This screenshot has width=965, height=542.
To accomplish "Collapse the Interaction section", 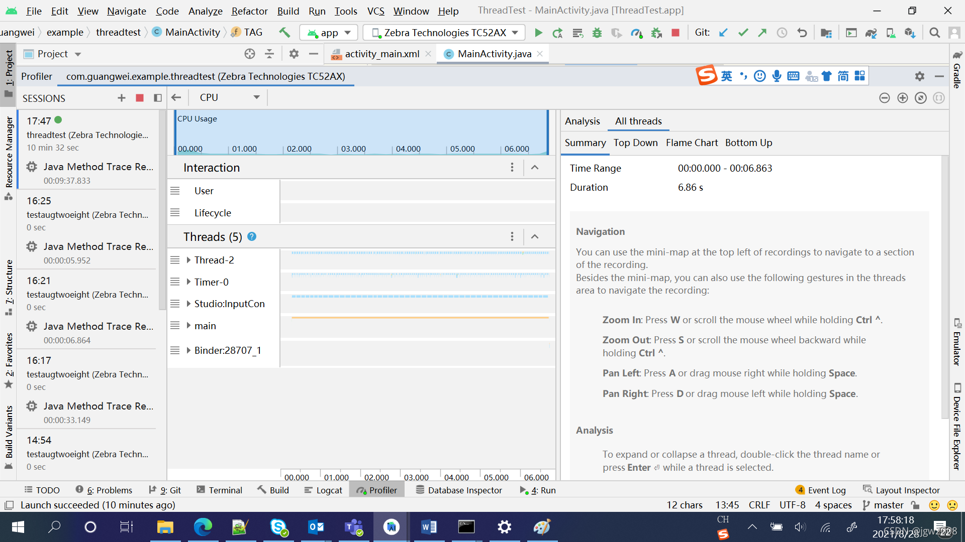I will tap(535, 168).
